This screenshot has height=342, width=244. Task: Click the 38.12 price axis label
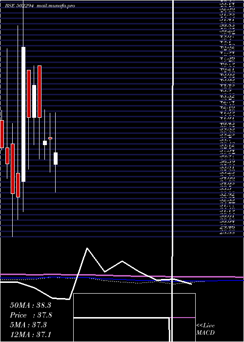click(x=227, y=146)
